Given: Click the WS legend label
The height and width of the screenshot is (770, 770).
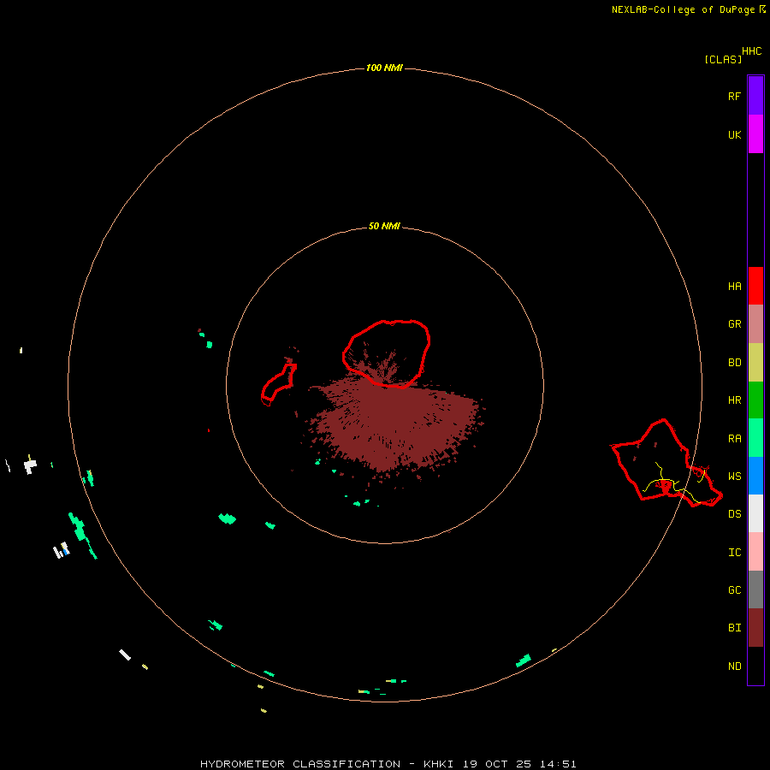Looking at the screenshot, I should (x=734, y=477).
